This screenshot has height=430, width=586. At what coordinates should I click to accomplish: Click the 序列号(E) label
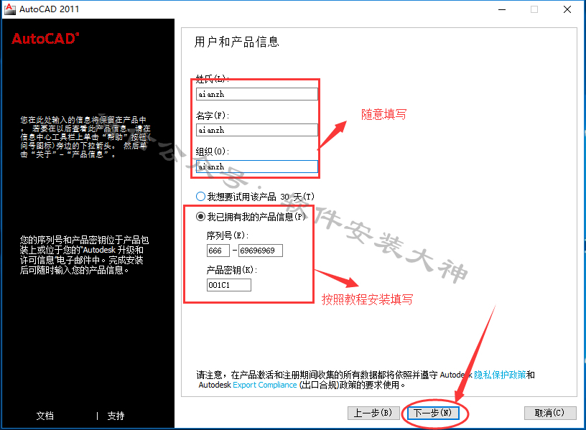(x=227, y=235)
